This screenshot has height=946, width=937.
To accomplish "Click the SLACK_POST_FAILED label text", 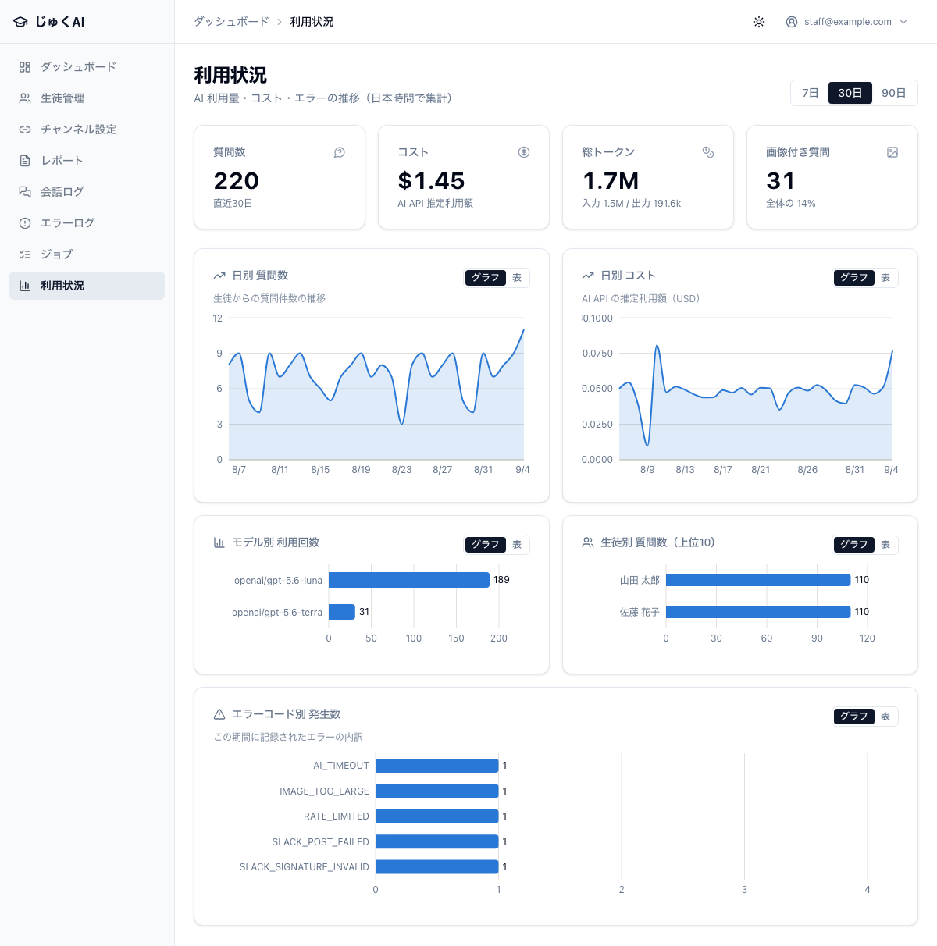I will [x=320, y=842].
